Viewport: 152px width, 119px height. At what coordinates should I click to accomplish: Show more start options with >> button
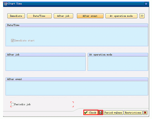click(x=142, y=16)
